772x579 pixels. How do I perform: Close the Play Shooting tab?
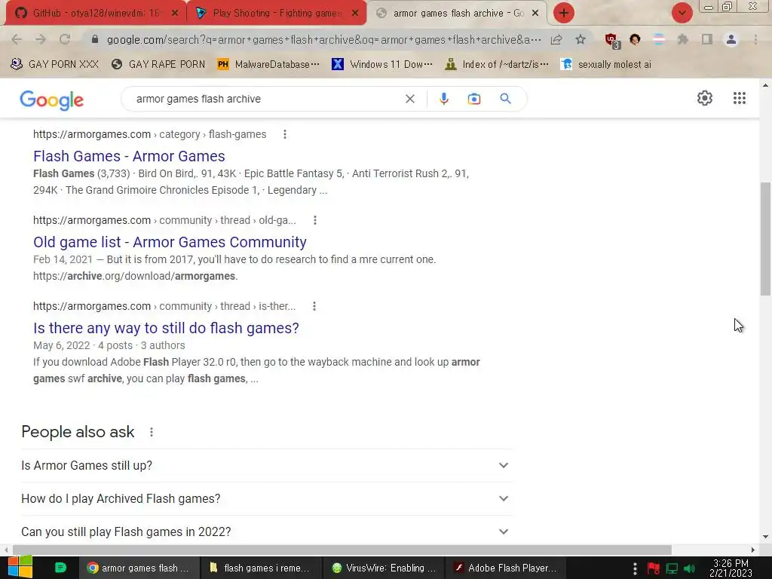[x=355, y=14]
